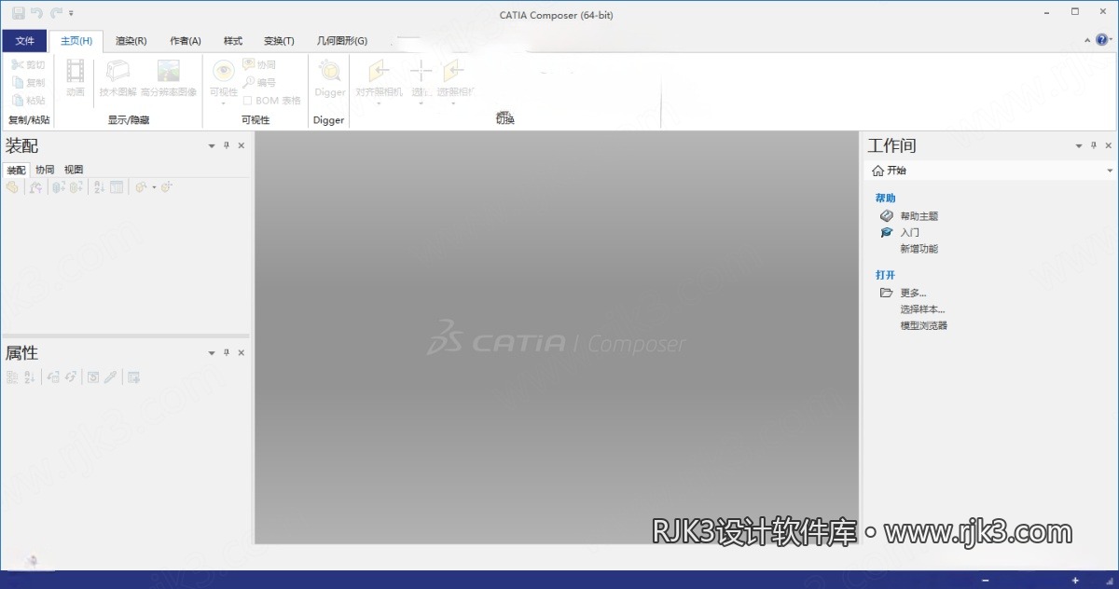Click the 复制 copy button
The image size is (1119, 589).
coord(28,83)
